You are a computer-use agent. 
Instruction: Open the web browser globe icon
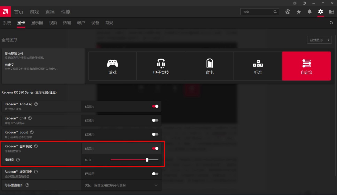pyautogui.click(x=288, y=12)
